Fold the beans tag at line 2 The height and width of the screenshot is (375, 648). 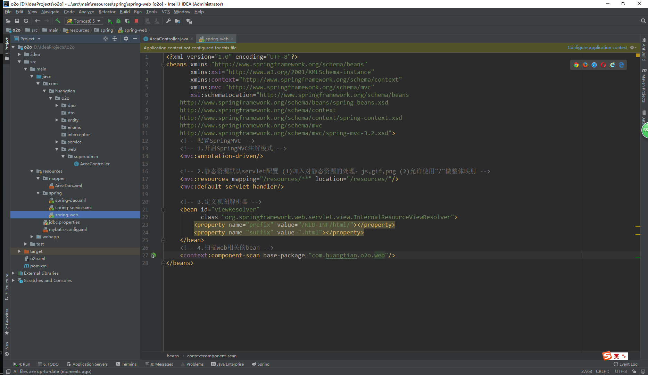coord(163,65)
